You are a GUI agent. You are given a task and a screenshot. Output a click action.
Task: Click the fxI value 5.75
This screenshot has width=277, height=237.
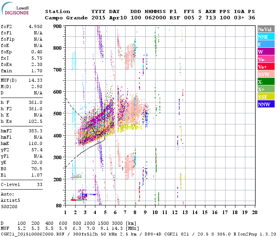[37, 58]
